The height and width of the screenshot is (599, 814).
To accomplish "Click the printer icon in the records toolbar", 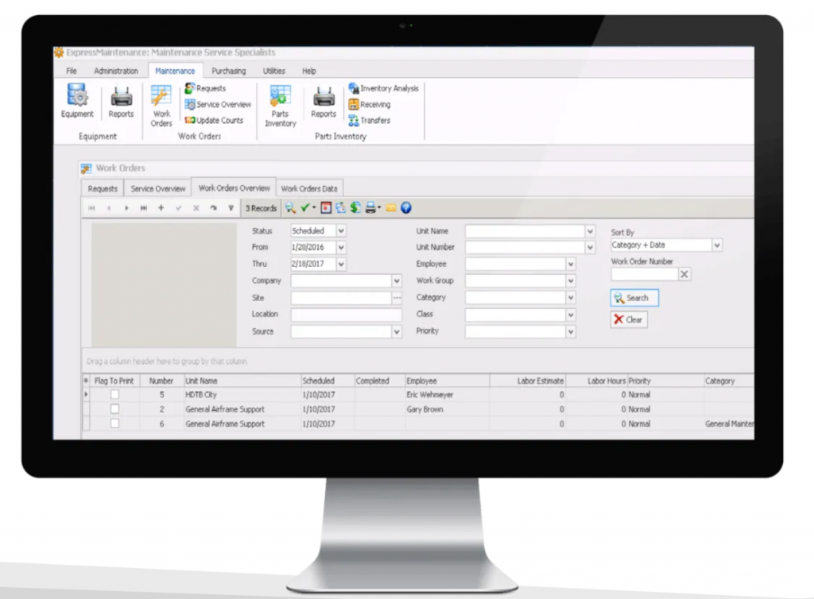I will click(x=370, y=208).
